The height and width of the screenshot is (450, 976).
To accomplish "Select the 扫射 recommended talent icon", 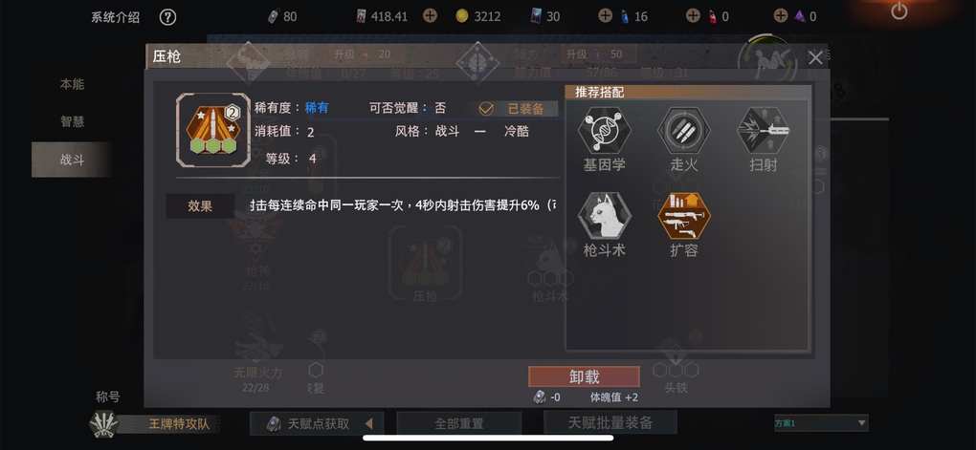I will pos(764,131).
